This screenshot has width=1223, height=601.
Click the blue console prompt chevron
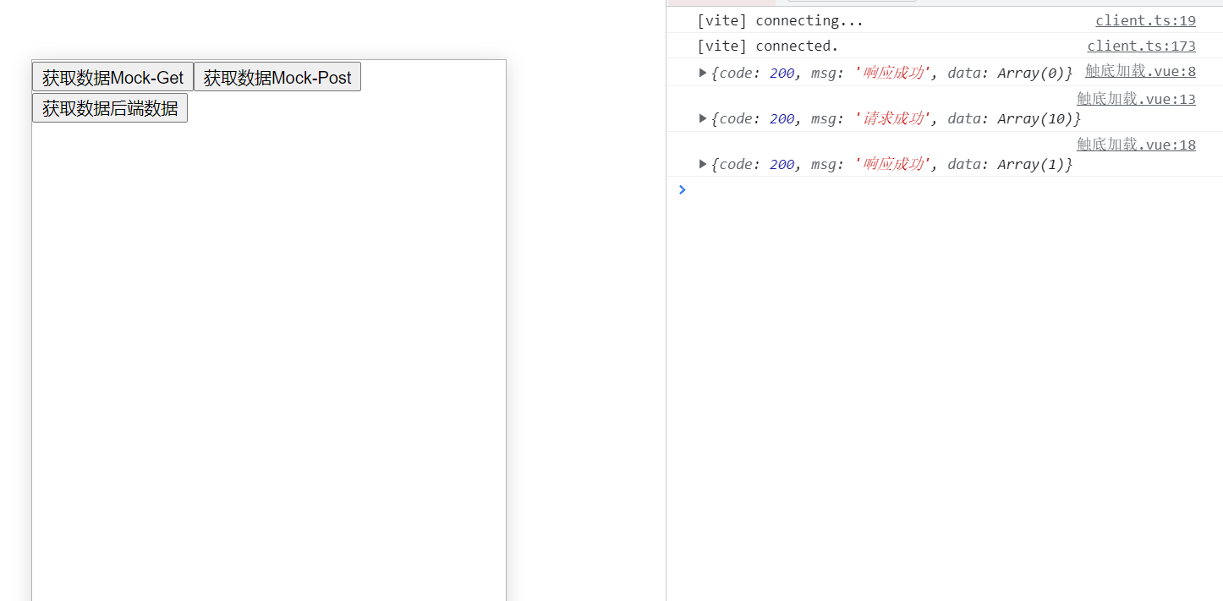[683, 189]
